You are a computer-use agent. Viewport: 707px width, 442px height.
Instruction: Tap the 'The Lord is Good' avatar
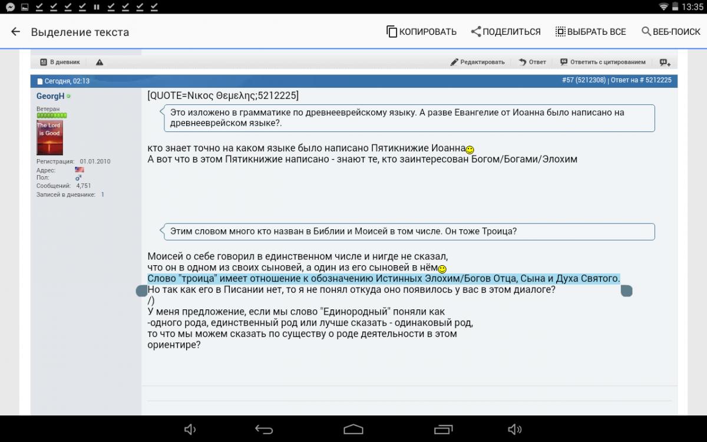coord(49,137)
